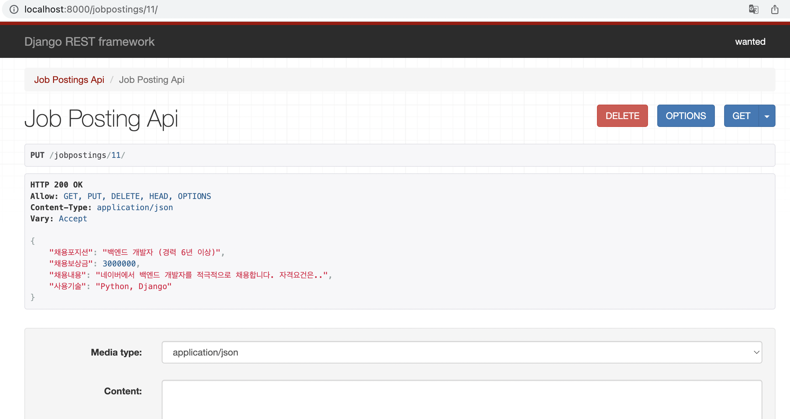
Task: Click the application/json Content-Type value
Action: click(x=135, y=208)
